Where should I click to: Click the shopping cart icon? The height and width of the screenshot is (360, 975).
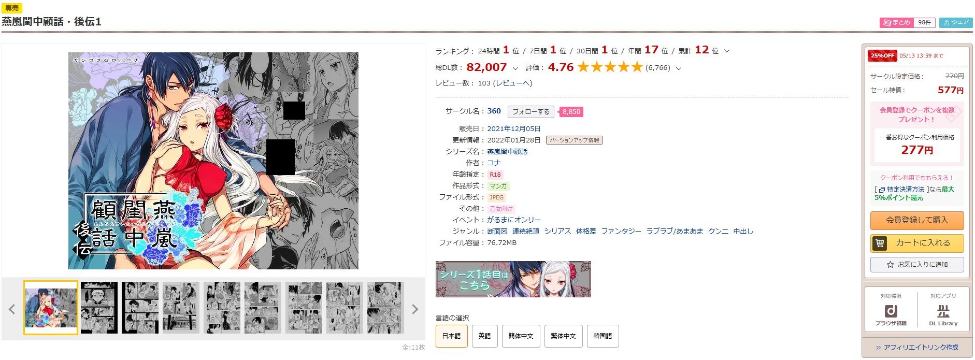pos(880,243)
